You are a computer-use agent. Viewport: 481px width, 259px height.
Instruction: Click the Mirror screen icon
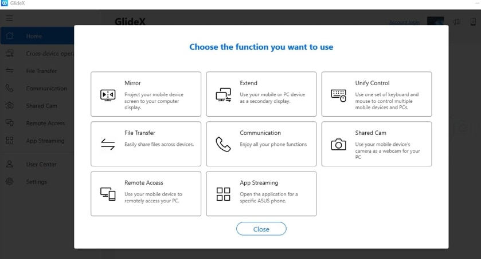pyautogui.click(x=108, y=95)
